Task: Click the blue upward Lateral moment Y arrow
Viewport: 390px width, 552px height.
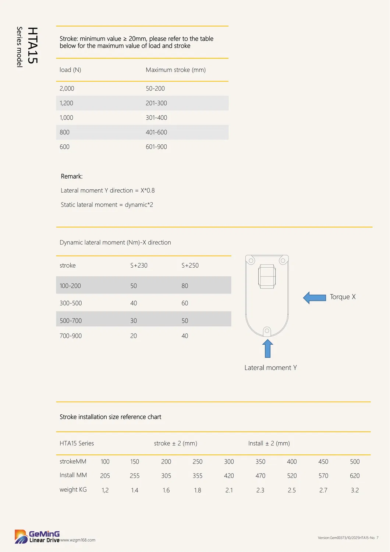Action: tap(267, 348)
